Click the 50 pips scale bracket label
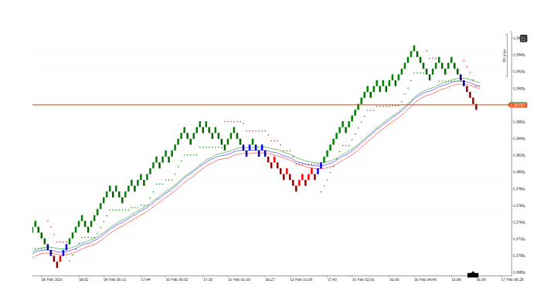Viewport: 547px width, 294px height. pos(504,56)
